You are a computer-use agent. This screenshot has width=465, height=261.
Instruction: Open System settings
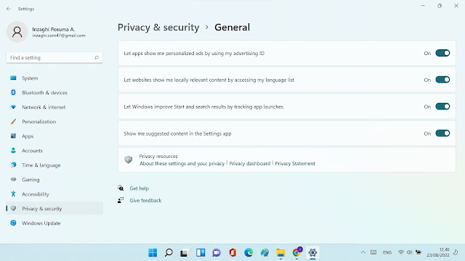point(54,78)
